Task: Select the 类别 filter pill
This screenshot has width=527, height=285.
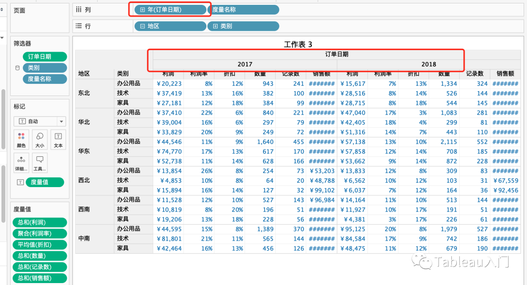Action: click(x=45, y=68)
